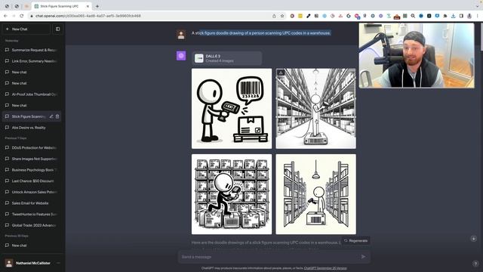Click the New Chat plus button

point(26,29)
